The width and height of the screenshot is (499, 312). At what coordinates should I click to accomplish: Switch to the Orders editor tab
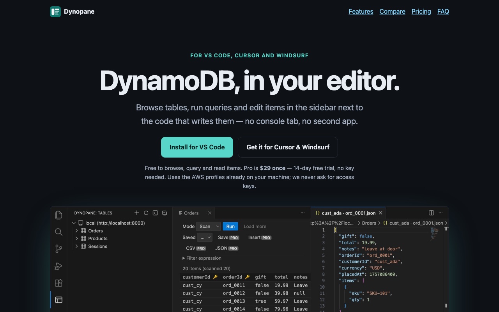click(194, 213)
